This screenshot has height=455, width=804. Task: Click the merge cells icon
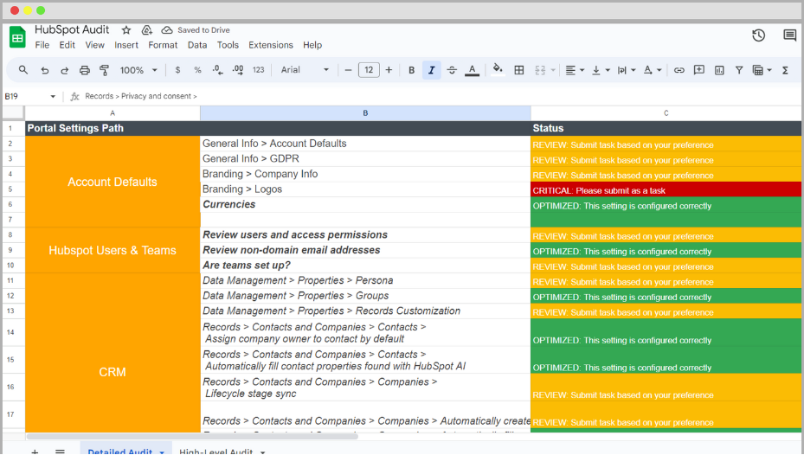540,70
